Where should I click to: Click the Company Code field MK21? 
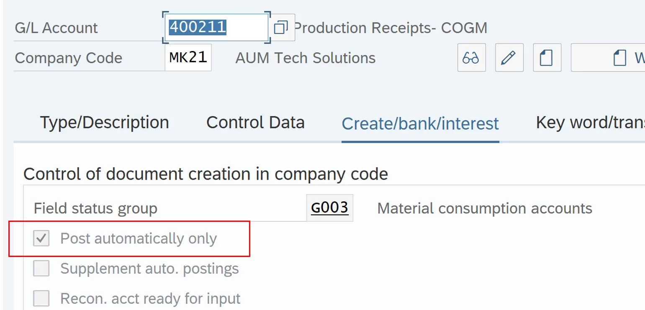tap(188, 58)
